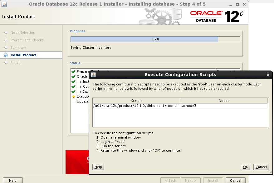Viewport: 274px width, 183px height.
Task: Click OK to continue the installation
Action: tap(245, 167)
